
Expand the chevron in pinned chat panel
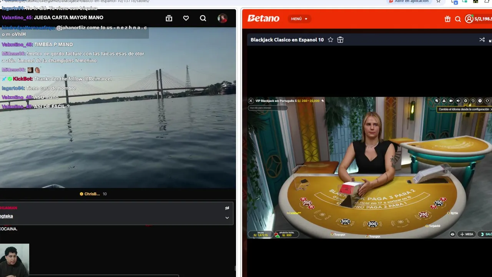pyautogui.click(x=227, y=218)
